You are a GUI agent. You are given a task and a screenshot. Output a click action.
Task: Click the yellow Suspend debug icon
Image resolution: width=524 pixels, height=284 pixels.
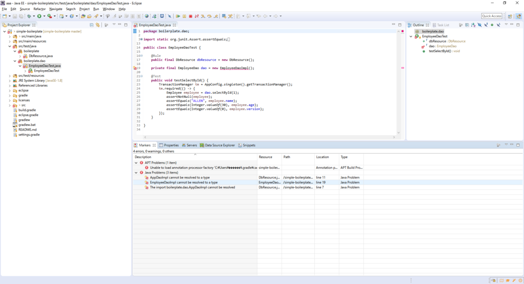[184, 16]
